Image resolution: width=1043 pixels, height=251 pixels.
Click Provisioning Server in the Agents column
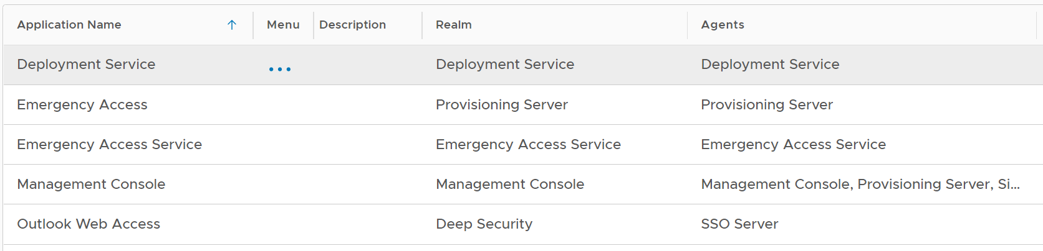(x=766, y=105)
